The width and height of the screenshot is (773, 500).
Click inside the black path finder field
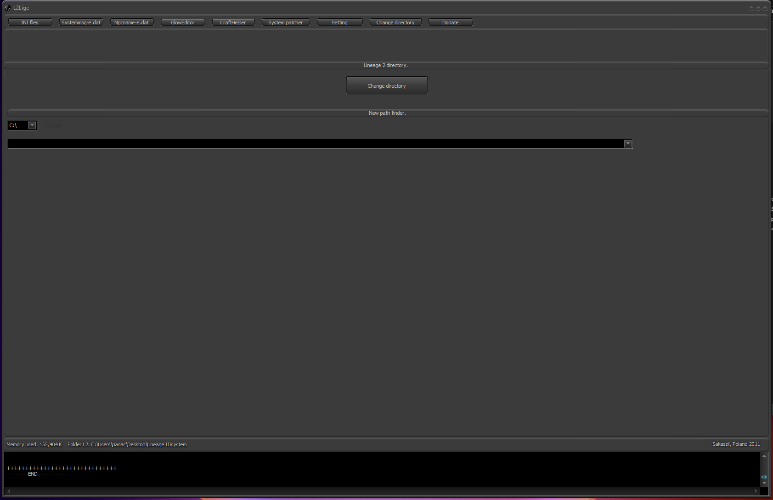(x=312, y=144)
